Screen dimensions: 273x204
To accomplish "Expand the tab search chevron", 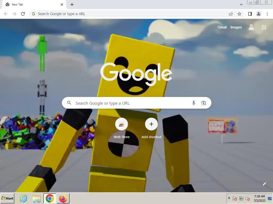I will click(x=241, y=5).
